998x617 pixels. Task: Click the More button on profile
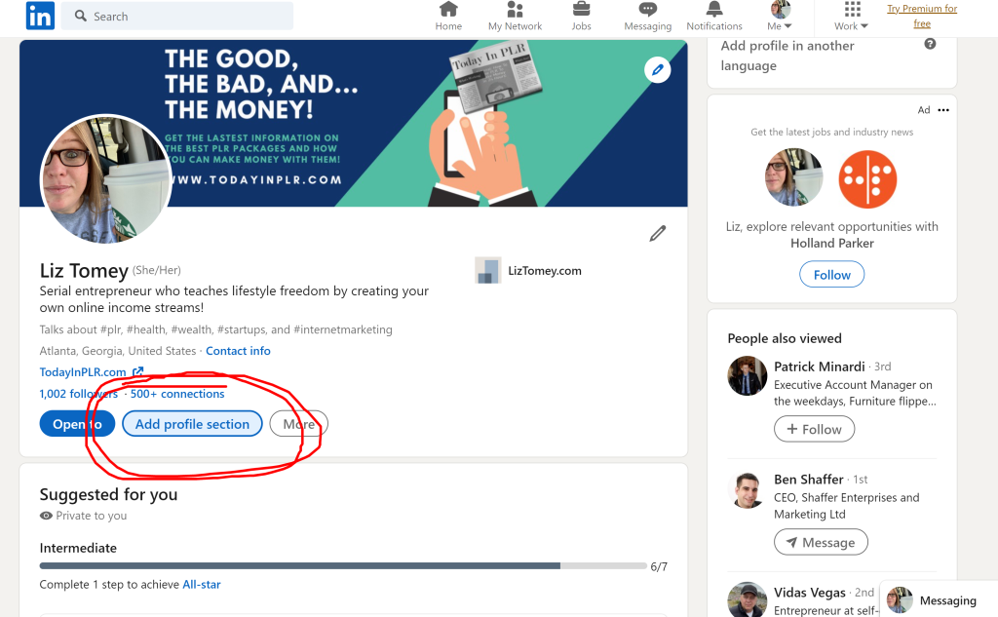[x=299, y=424]
